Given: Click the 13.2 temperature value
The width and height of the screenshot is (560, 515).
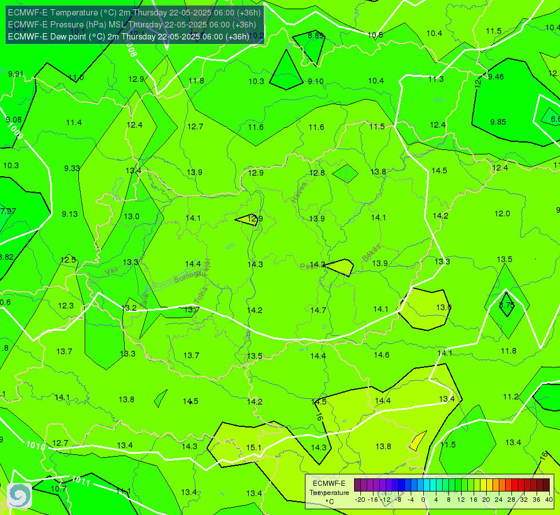Looking at the screenshot, I should click(x=129, y=308).
